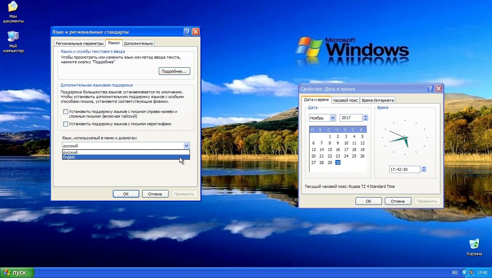
Task: Click help icon in Date and Time dialog
Action: (x=430, y=89)
